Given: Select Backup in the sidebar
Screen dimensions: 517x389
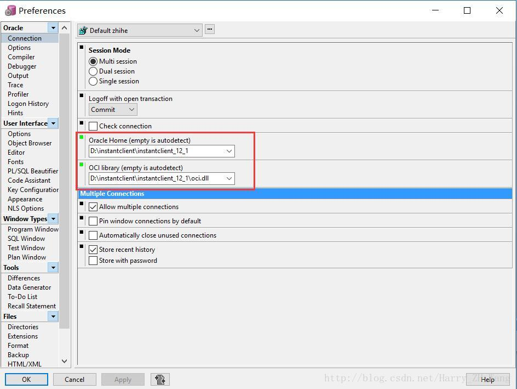Looking at the screenshot, I should click(x=18, y=355).
